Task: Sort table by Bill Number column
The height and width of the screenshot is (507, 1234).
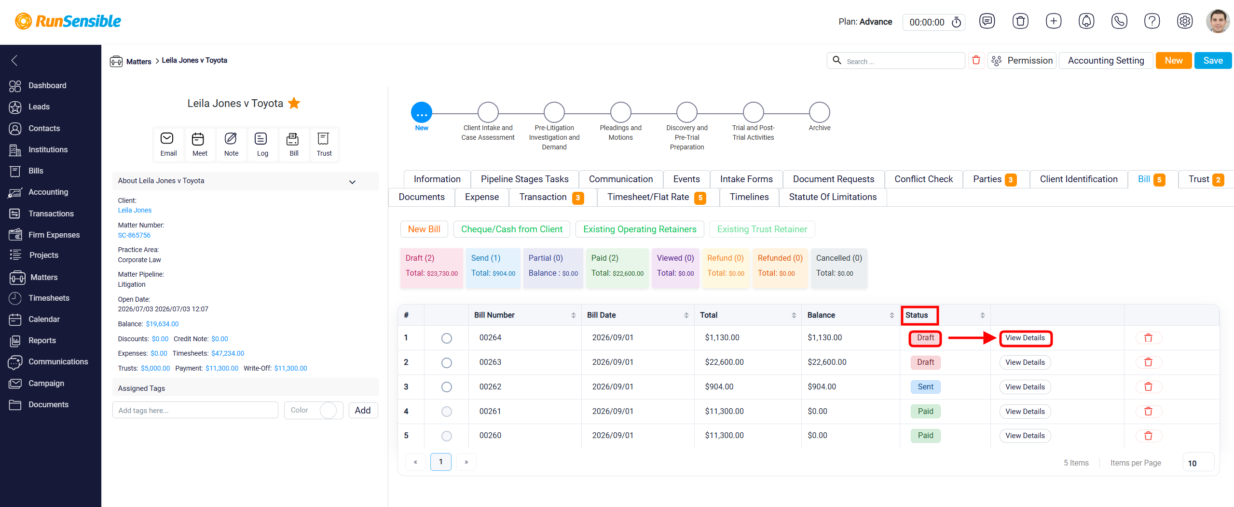Action: pyautogui.click(x=573, y=315)
